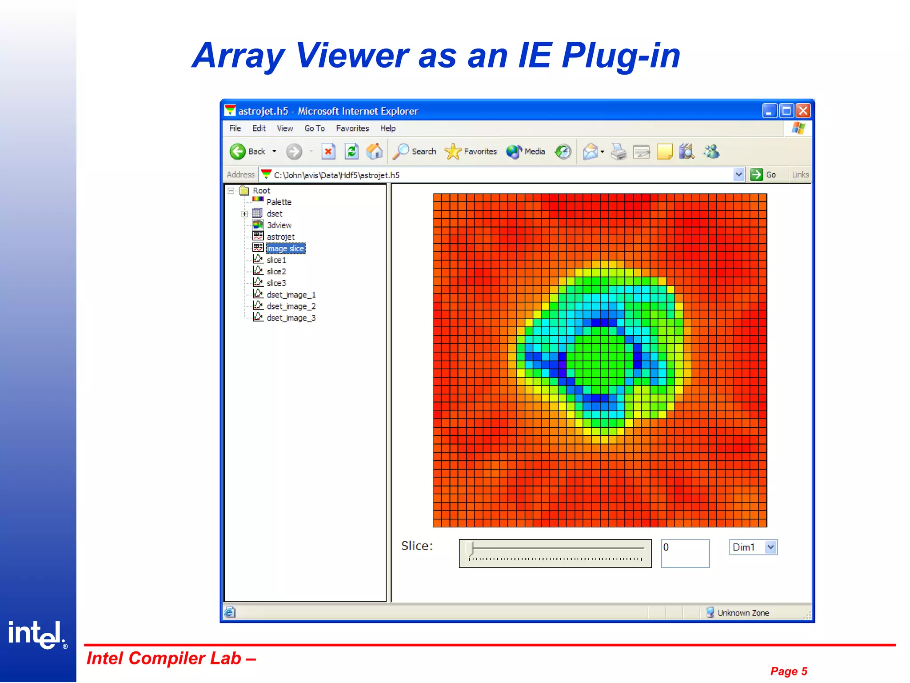Click the Print icon
910x683 pixels.
(x=618, y=152)
